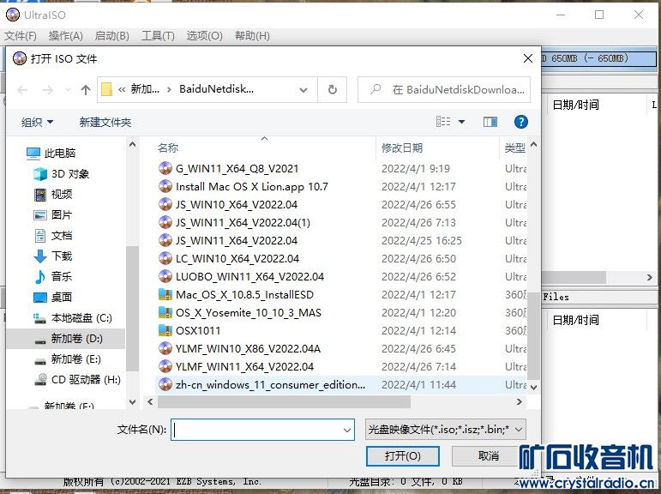Image resolution: width=661 pixels, height=494 pixels.
Task: Click file list horizontal scrollbar thumb
Action: tap(284, 402)
